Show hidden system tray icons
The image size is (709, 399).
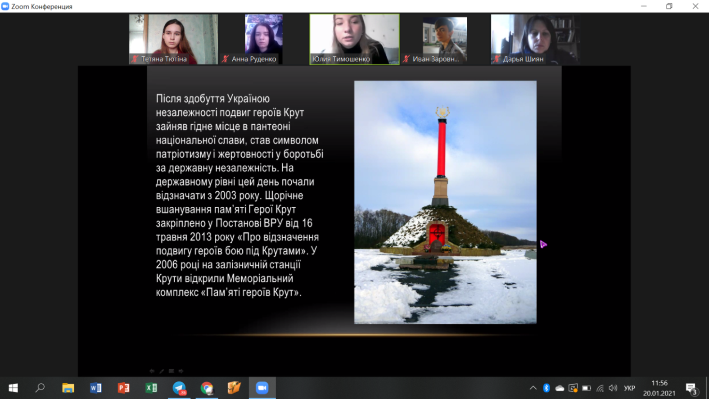(x=533, y=388)
